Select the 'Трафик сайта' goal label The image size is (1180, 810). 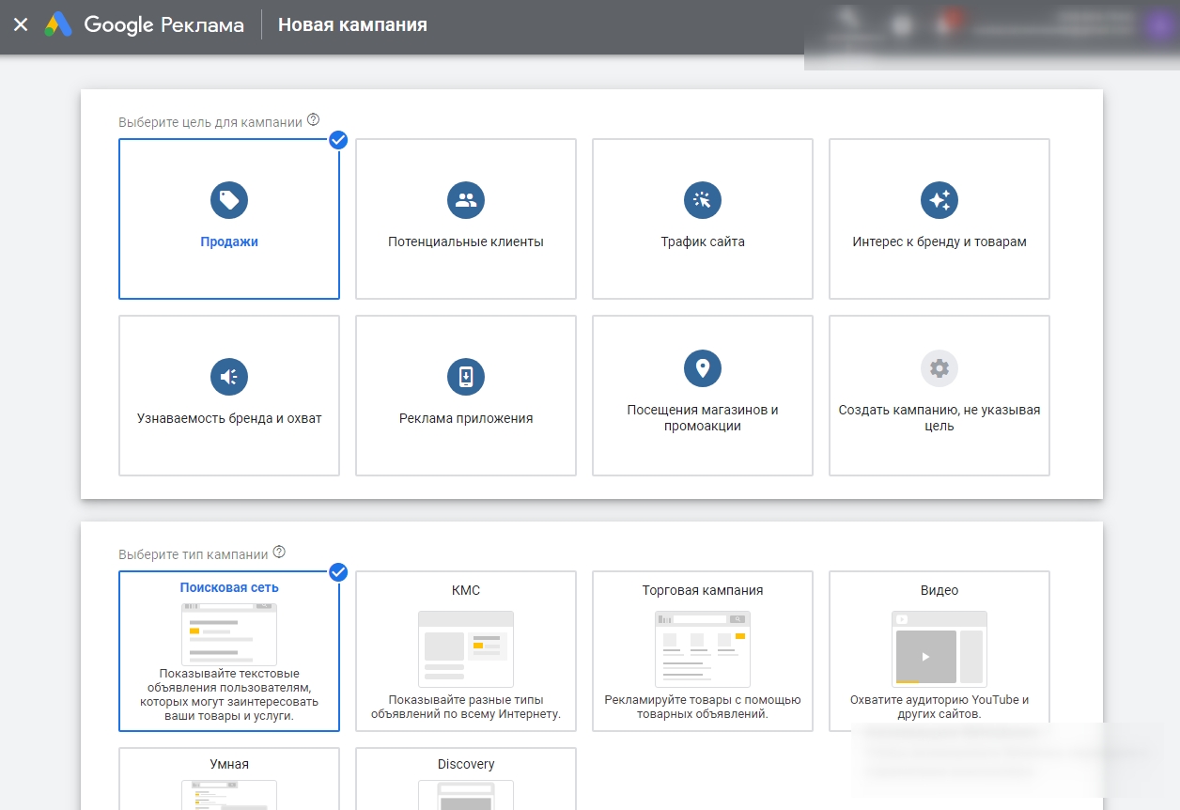[703, 241]
